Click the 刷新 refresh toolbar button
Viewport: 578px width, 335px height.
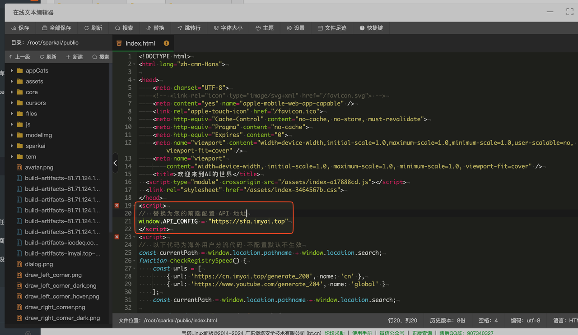(x=93, y=28)
